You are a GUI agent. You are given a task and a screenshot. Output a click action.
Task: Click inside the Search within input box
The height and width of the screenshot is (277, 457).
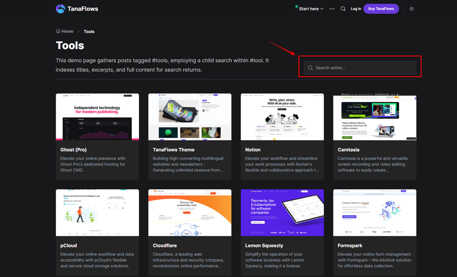tap(361, 67)
